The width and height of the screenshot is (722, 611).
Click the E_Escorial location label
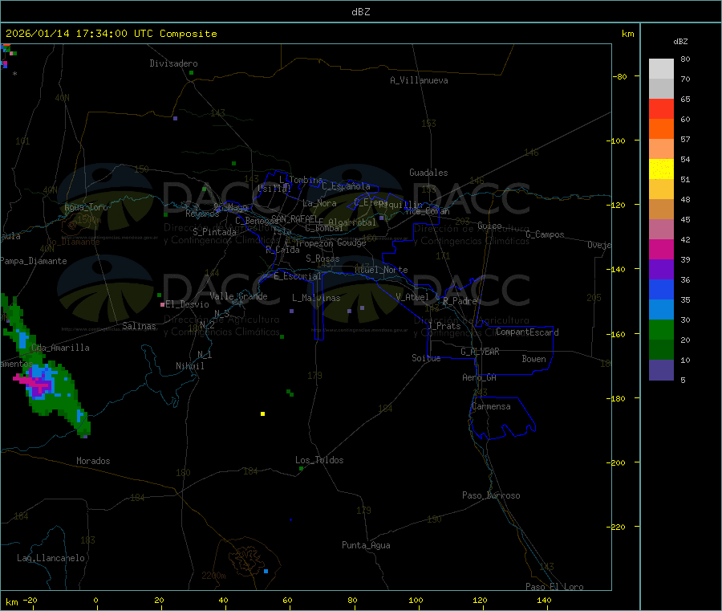298,276
